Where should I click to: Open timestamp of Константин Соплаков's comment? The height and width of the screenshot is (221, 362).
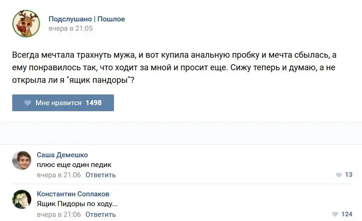pos(59,214)
